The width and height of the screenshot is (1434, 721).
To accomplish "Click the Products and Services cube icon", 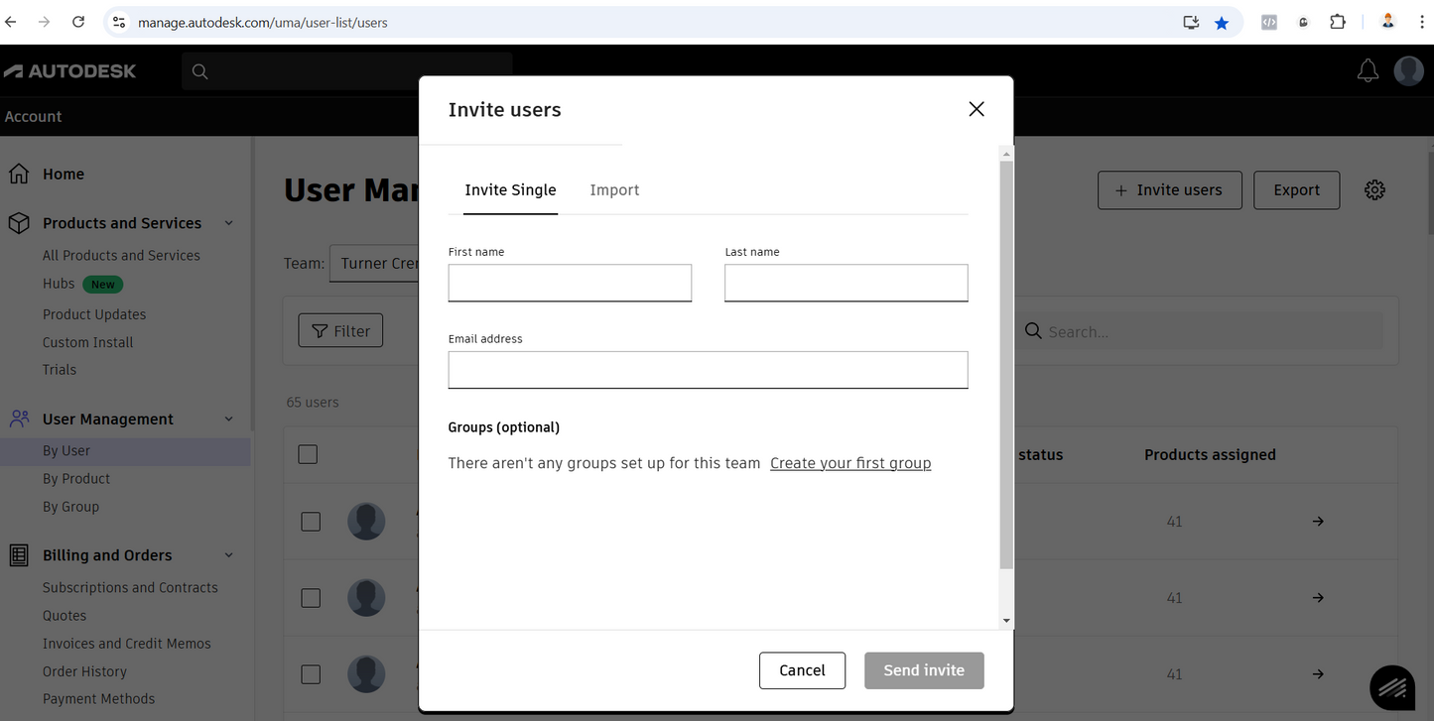I will (19, 223).
